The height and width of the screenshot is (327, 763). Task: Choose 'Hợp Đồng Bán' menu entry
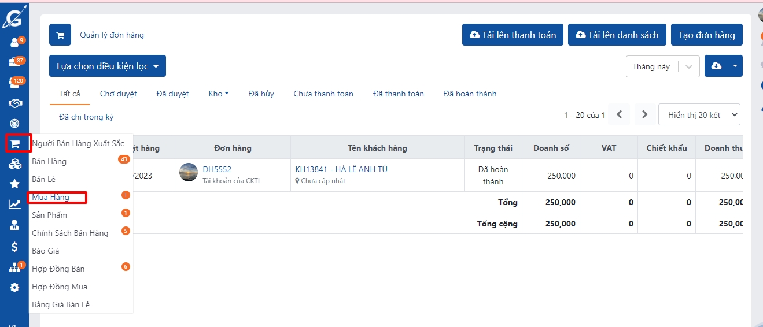[58, 269]
